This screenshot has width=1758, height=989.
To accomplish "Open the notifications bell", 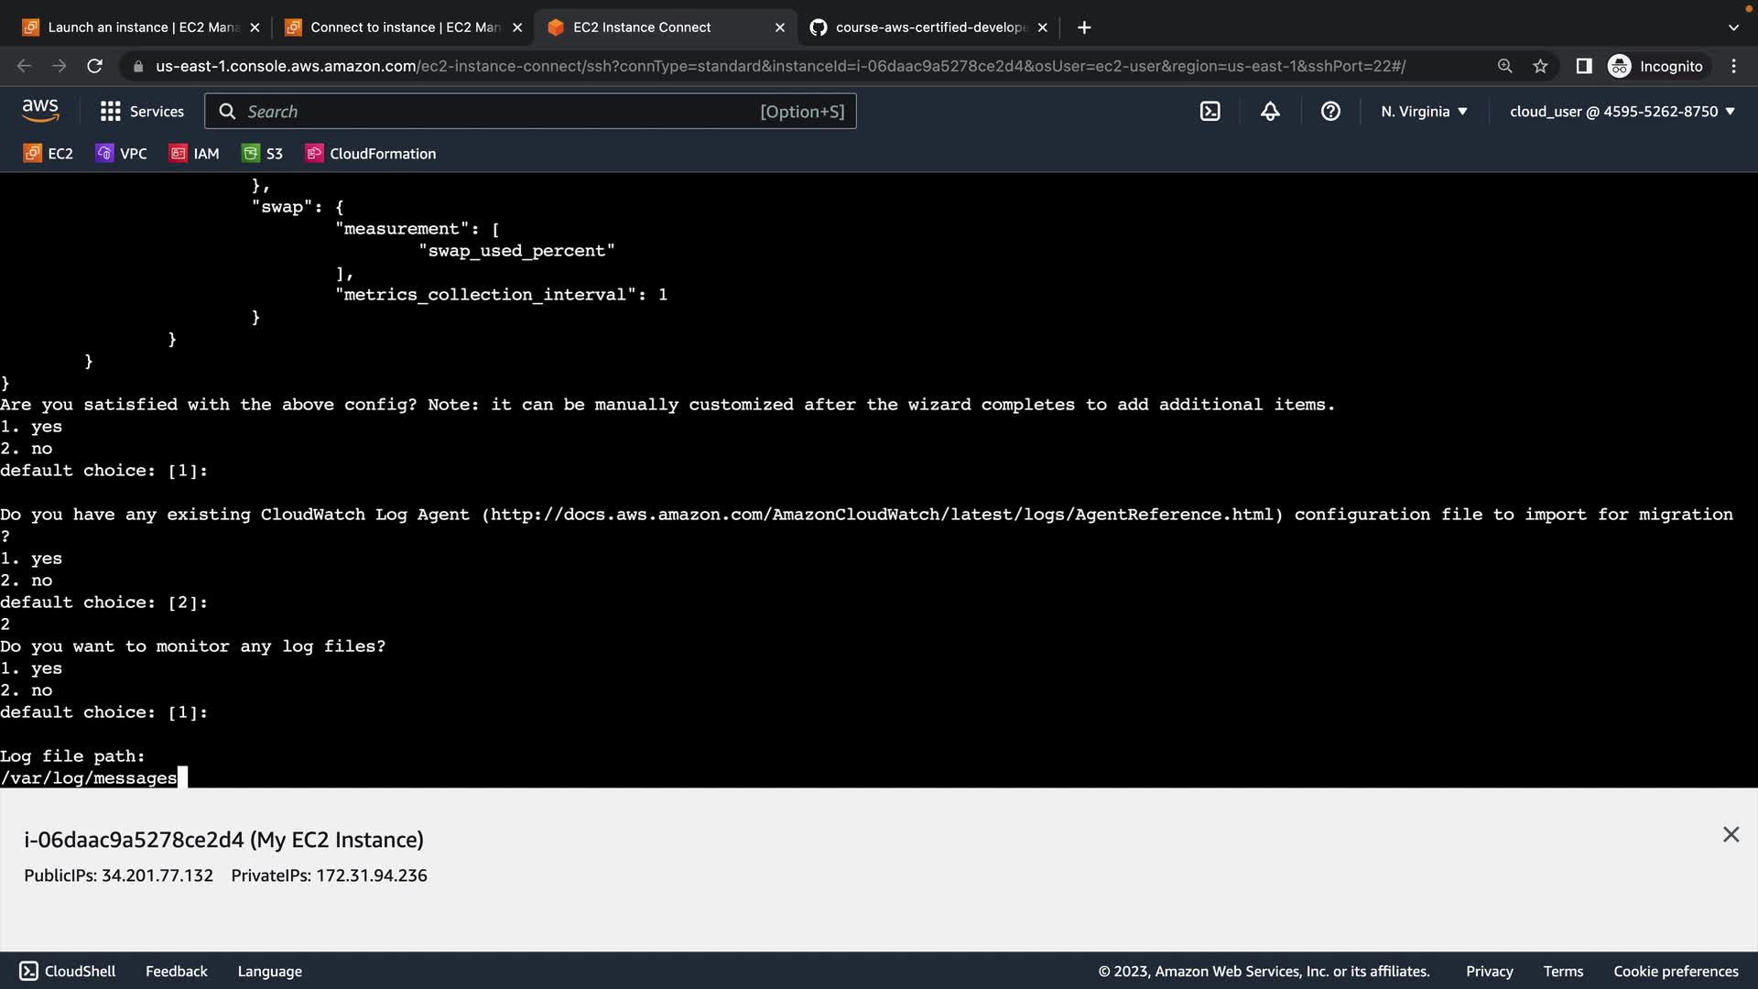I will 1270,112.
